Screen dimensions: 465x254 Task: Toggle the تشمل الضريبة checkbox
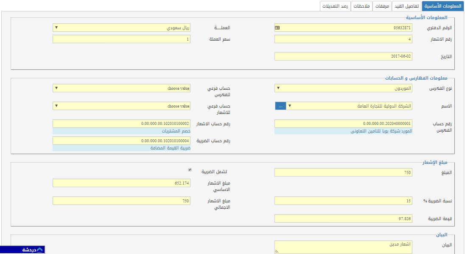tap(190, 170)
